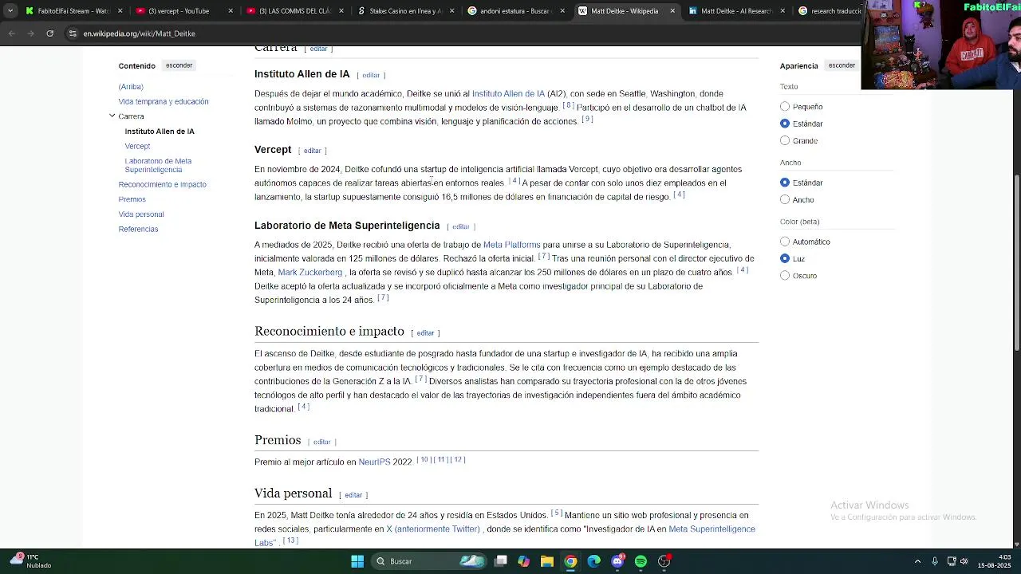Select Automático color mode
Viewport: 1021px width, 574px height.
[x=785, y=242]
